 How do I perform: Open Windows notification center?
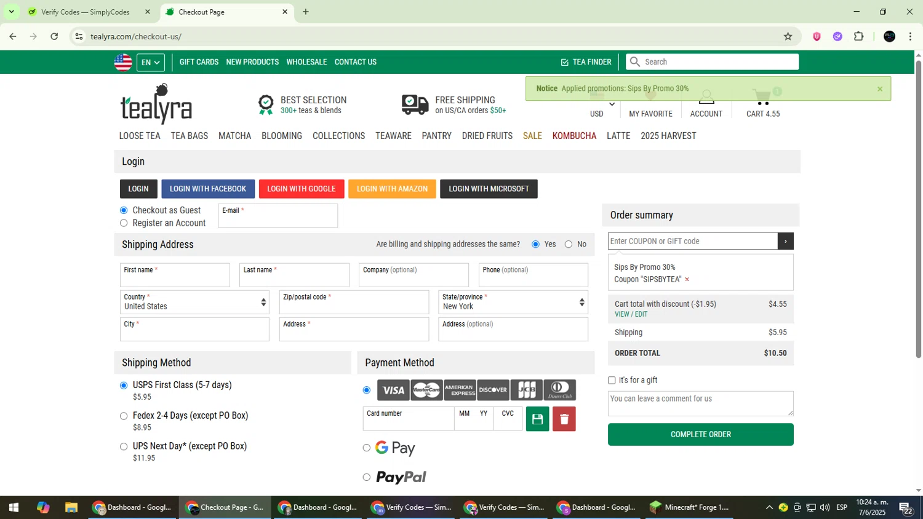click(x=906, y=508)
